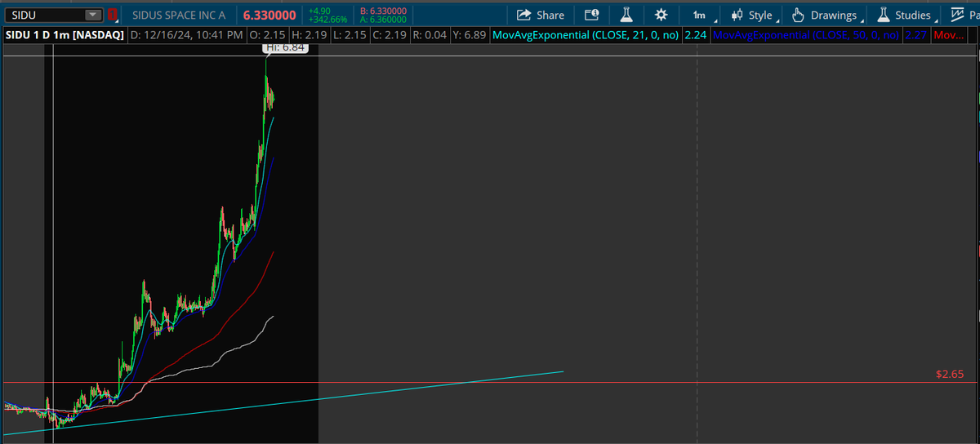Open the symbol dropdown arrow beside SIDU
The height and width of the screenshot is (444, 980).
point(93,15)
